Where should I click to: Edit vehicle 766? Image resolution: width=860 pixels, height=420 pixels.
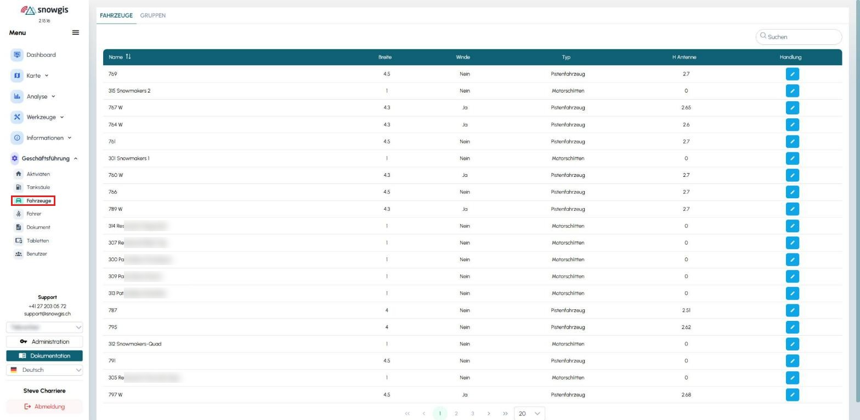pos(792,192)
